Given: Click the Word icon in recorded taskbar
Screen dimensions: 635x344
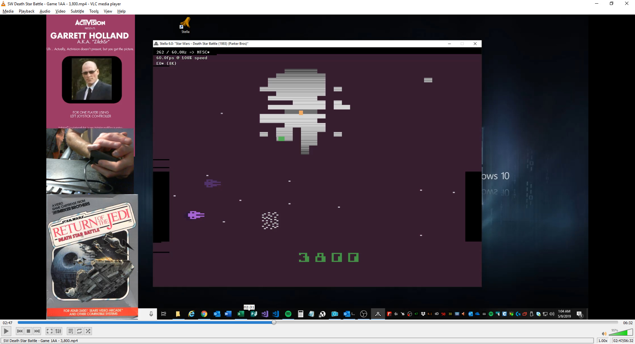Looking at the screenshot, I should point(228,314).
